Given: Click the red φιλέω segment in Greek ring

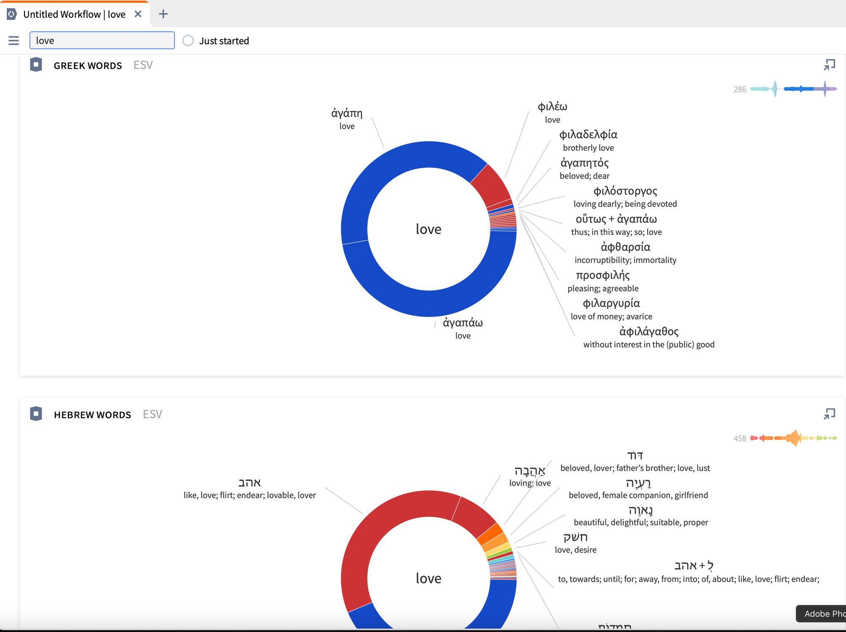Looking at the screenshot, I should (x=492, y=185).
